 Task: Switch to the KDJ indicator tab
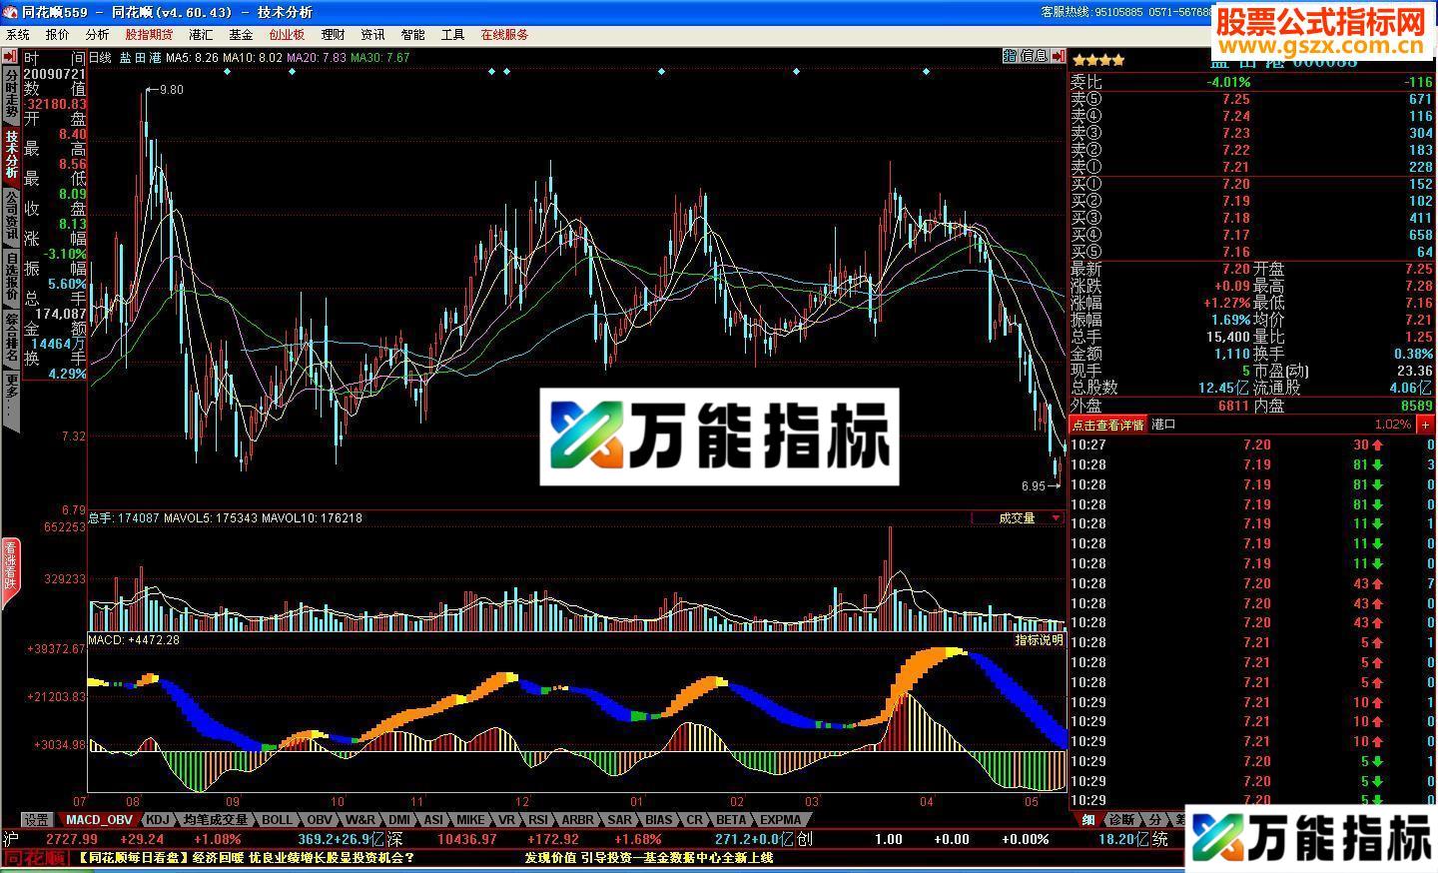(x=158, y=820)
